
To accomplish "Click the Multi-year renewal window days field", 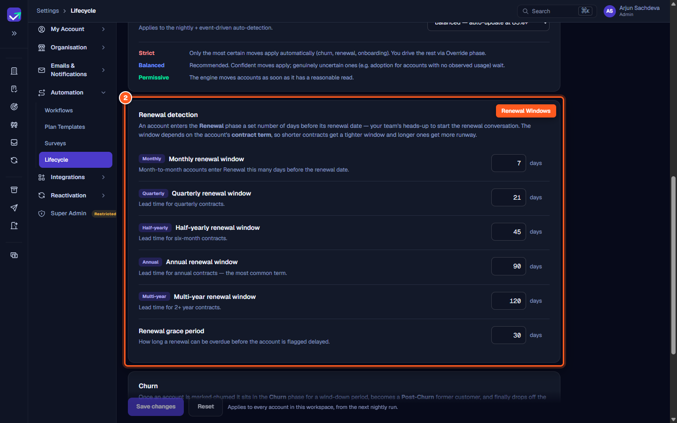I will point(509,301).
